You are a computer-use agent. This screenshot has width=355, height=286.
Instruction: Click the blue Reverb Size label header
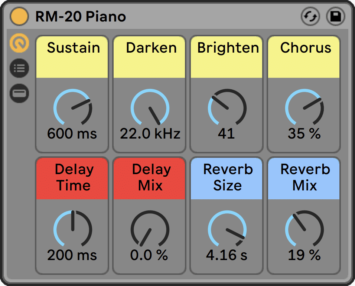tap(227, 178)
